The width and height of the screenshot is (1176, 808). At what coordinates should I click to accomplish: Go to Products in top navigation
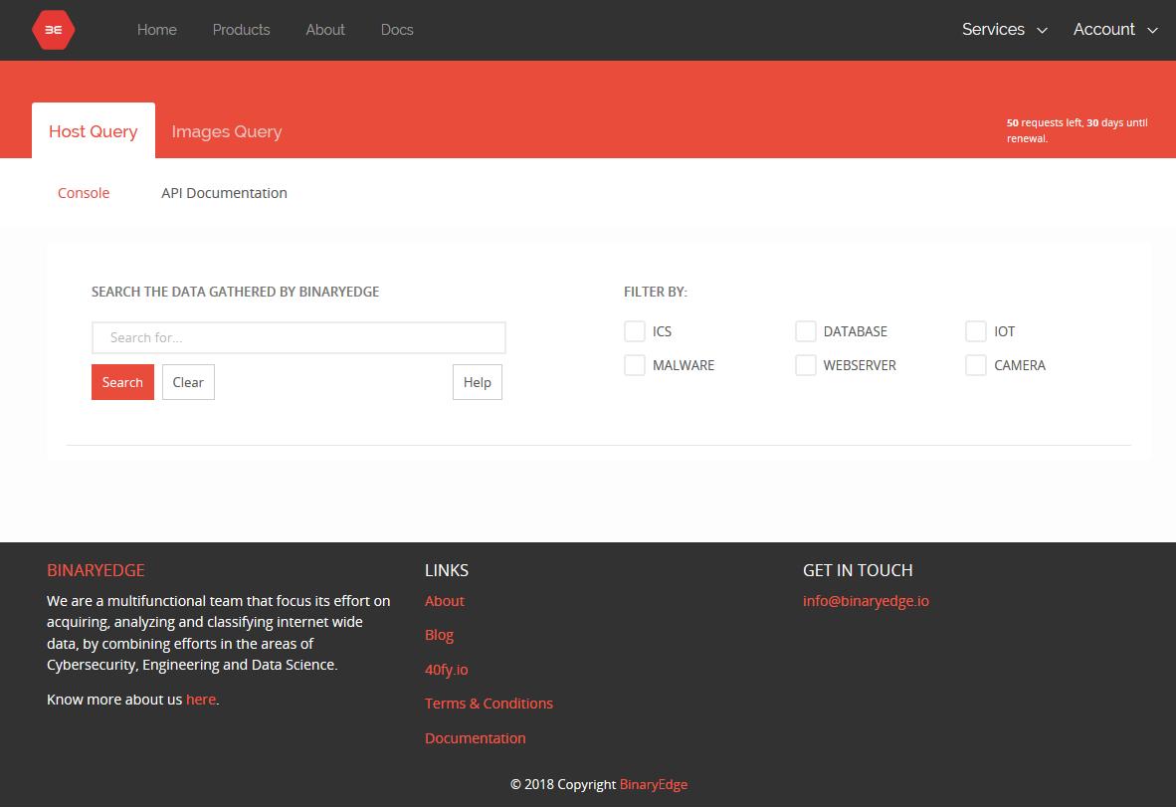point(241,30)
